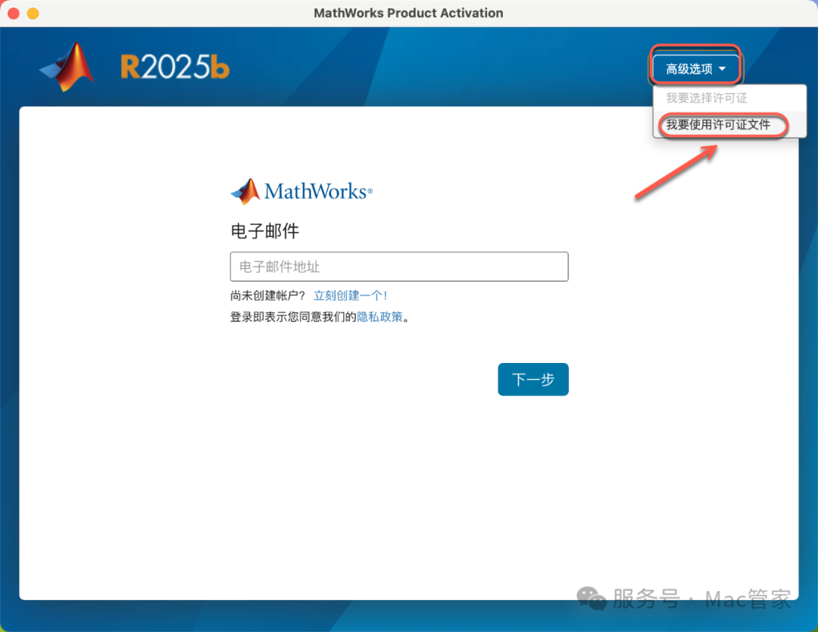
Task: Minimize the window with the yellow button
Action: 33,14
